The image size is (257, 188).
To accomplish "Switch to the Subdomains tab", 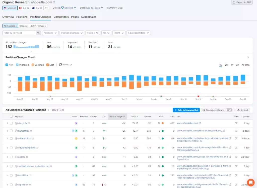I will click(x=89, y=17).
